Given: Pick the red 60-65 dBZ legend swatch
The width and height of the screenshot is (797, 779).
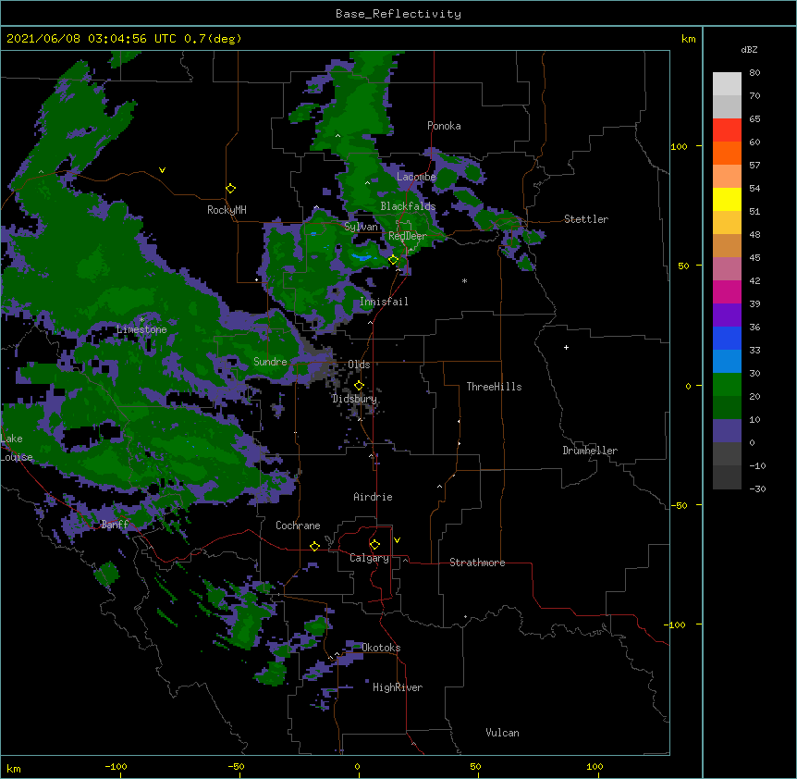Looking at the screenshot, I should point(727,130).
